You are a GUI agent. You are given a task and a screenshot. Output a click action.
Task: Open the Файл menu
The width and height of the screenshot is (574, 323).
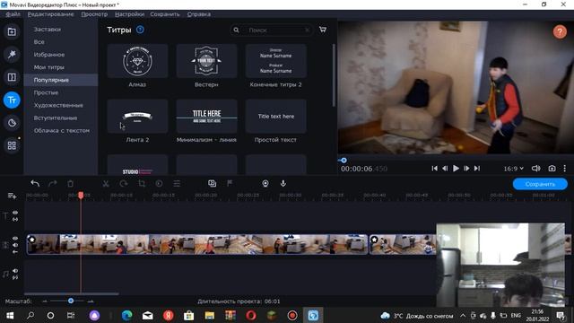coord(13,14)
